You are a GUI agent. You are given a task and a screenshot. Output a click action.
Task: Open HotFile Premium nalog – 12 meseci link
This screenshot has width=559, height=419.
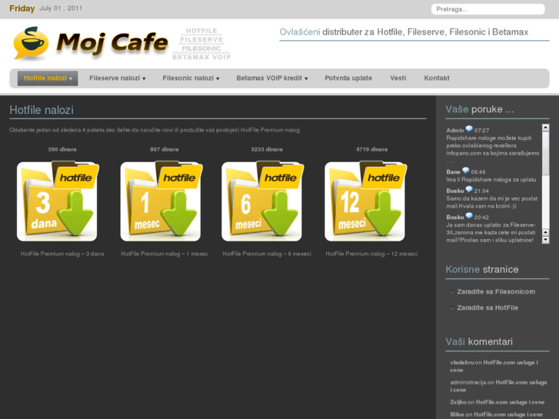(x=371, y=254)
